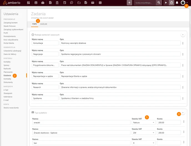Open the mail envelope icon in top bar
The width and height of the screenshot is (191, 146).
tap(93, 3)
